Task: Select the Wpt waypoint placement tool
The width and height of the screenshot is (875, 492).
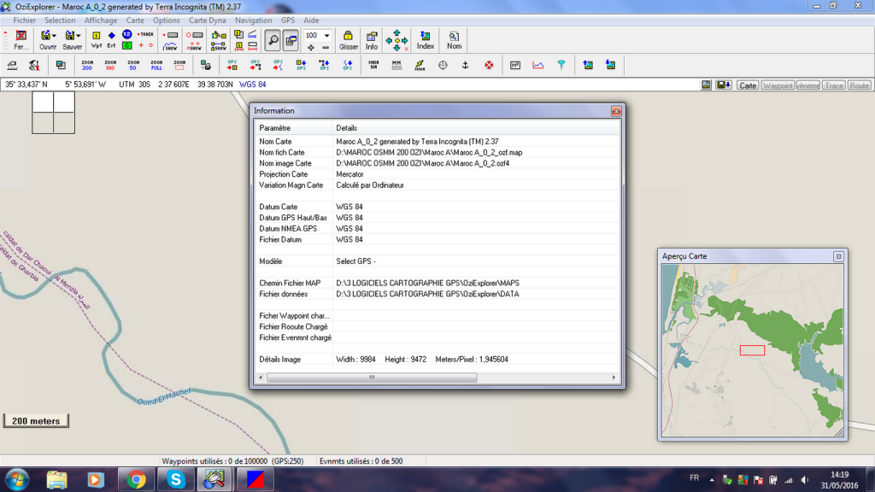Action: tap(96, 40)
